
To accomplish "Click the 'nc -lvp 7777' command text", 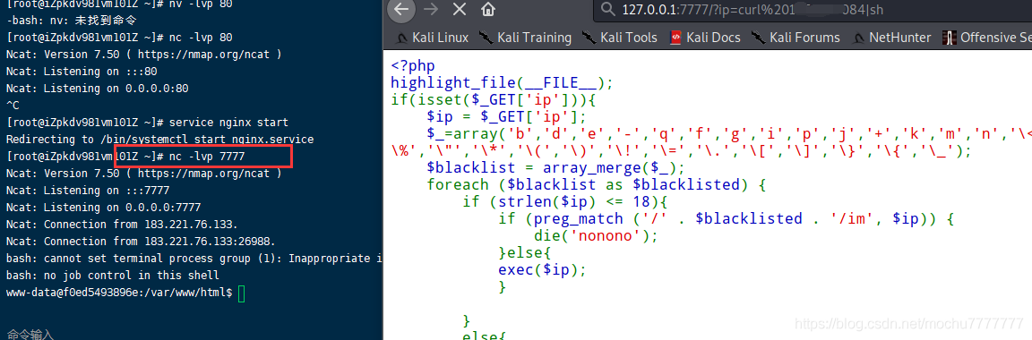I will tap(206, 157).
